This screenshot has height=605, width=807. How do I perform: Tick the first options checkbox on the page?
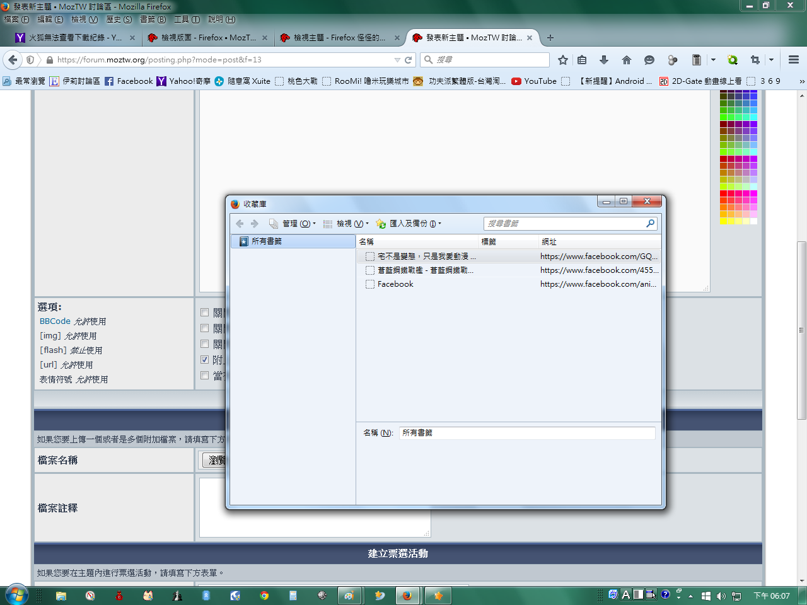tap(204, 313)
